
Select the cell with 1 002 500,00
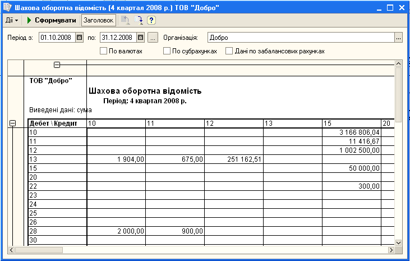[352, 150]
